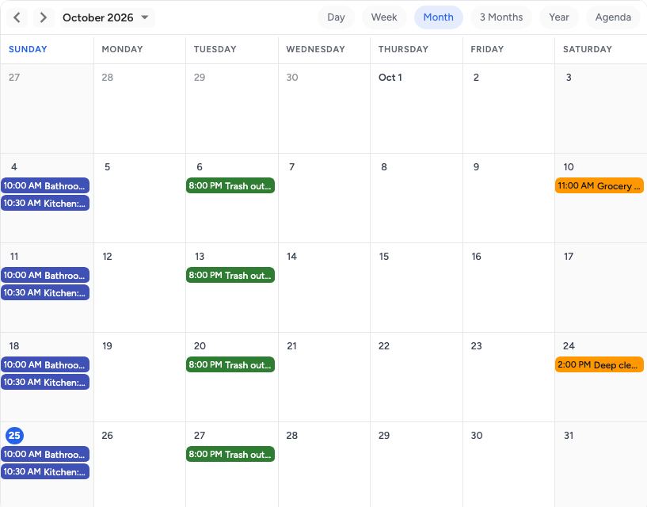Select date 22 on Thursday
Image resolution: width=647 pixels, height=507 pixels.
point(384,346)
